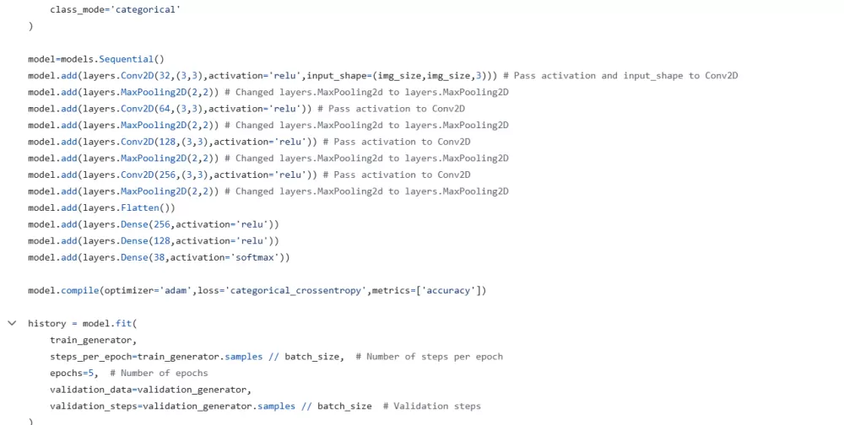Viewport: 844px width, 425px height.
Task: Place cursor on model=models.Sequential() line
Action: (x=95, y=59)
